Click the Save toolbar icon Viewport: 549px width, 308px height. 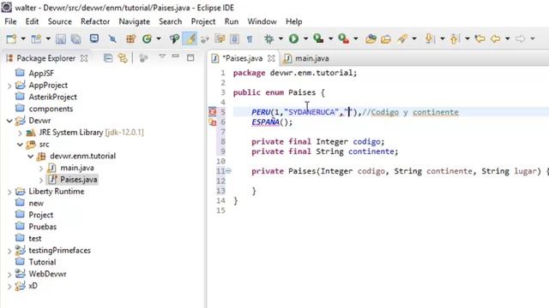coord(61,38)
